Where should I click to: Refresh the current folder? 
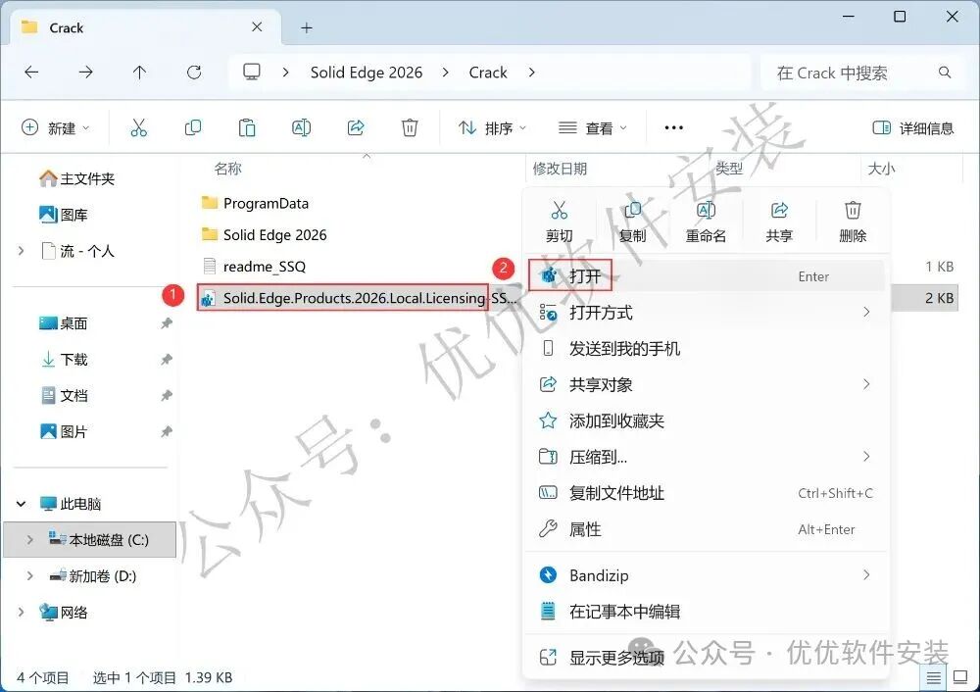click(x=194, y=73)
